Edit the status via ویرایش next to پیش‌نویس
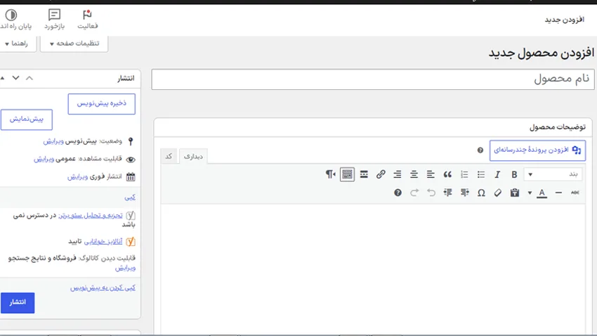 pos(53,141)
